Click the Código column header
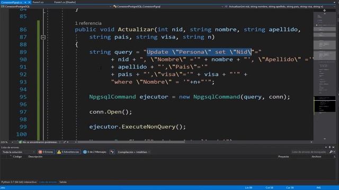This screenshot has height=190, width=339. click(x=17, y=157)
